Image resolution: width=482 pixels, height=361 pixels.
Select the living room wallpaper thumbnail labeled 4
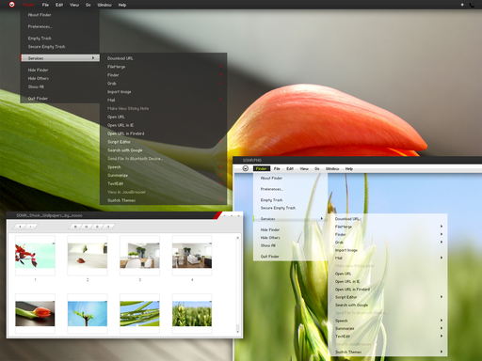tap(192, 256)
